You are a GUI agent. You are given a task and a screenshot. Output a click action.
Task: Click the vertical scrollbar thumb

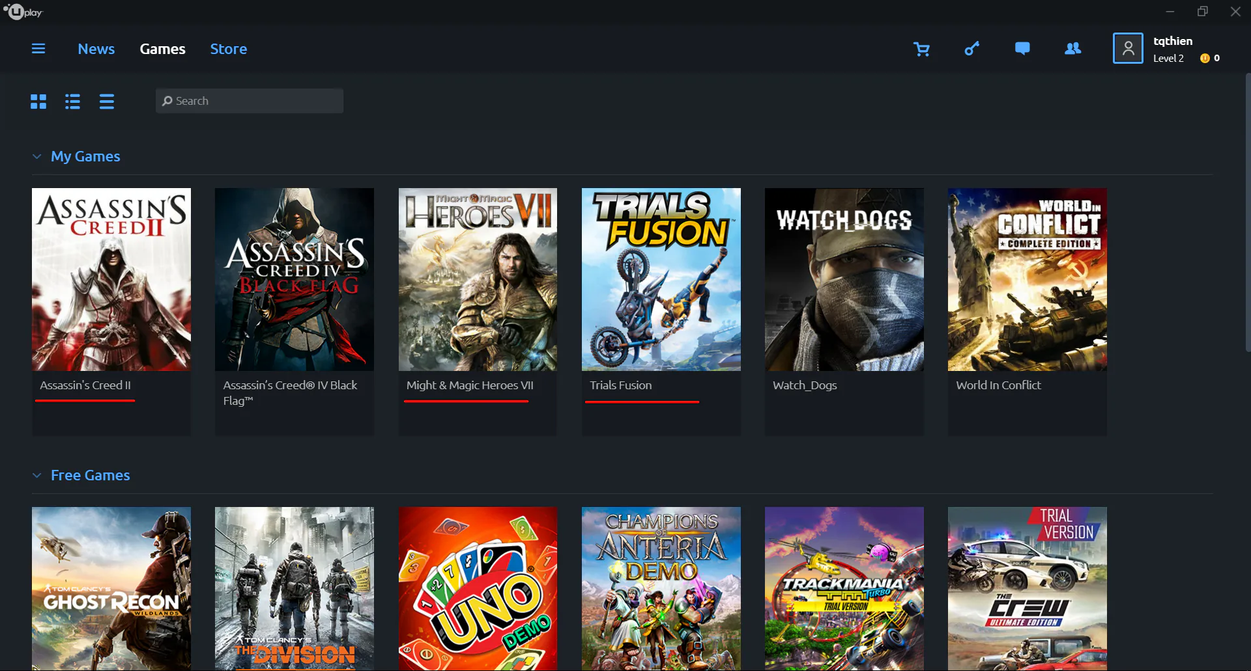1248,213
